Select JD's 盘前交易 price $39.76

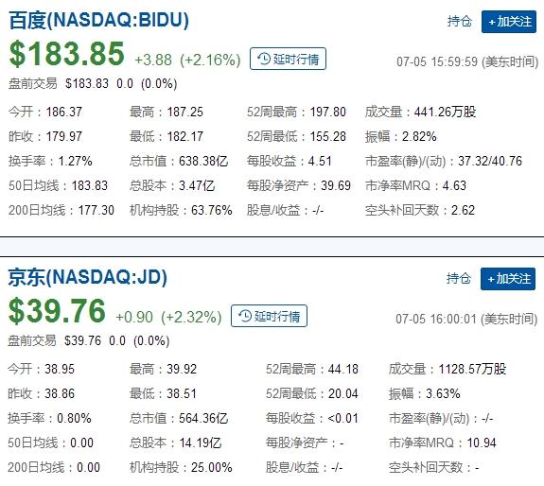click(82, 340)
